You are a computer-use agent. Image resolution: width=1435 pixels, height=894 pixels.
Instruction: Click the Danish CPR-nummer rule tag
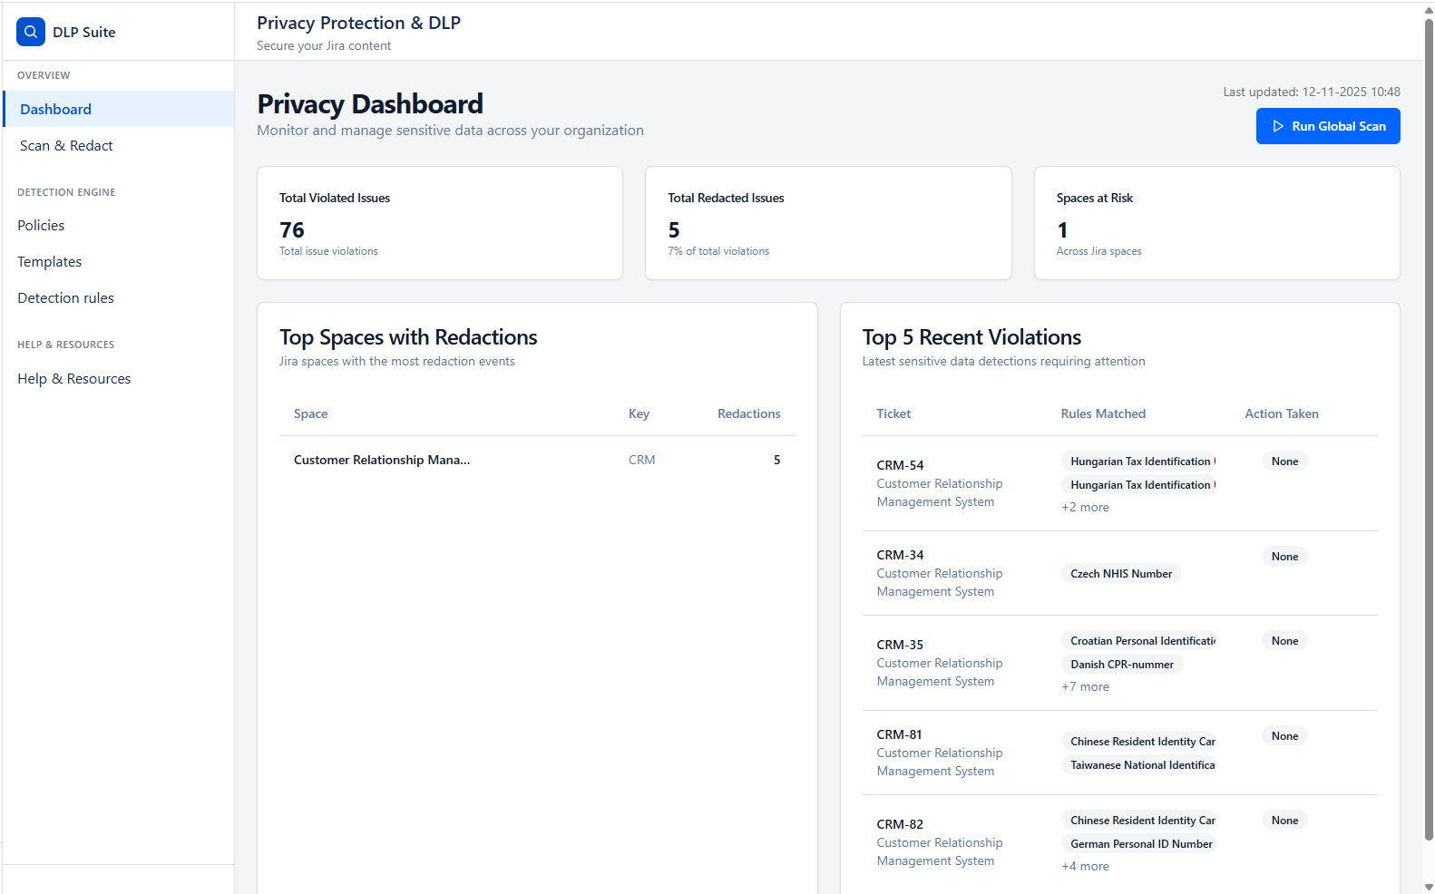click(1121, 665)
